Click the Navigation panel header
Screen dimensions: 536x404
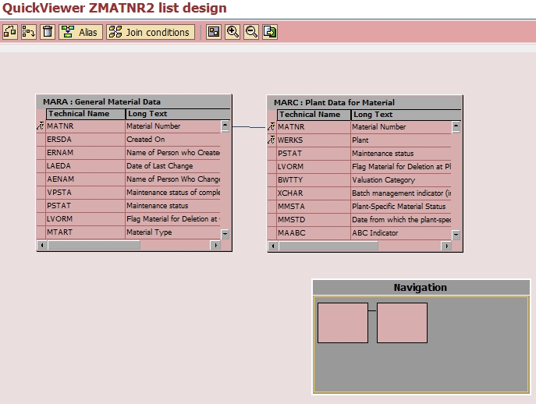click(421, 288)
